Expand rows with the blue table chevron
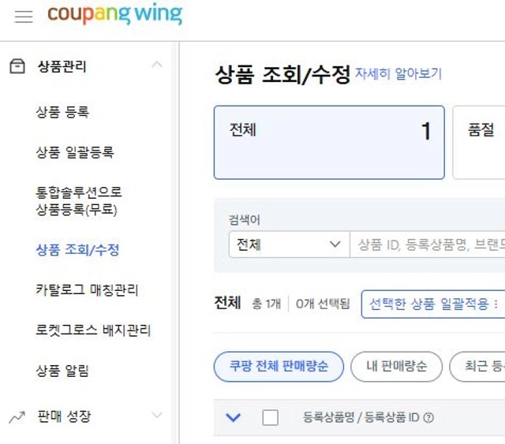This screenshot has width=505, height=444. [234, 418]
